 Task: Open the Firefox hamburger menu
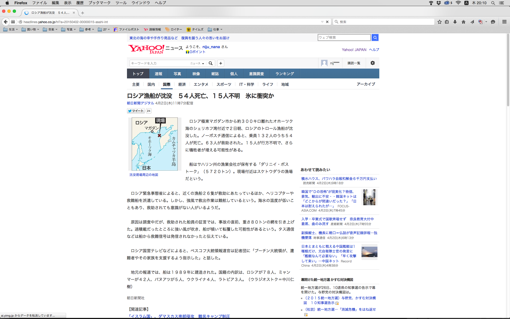tap(504, 22)
